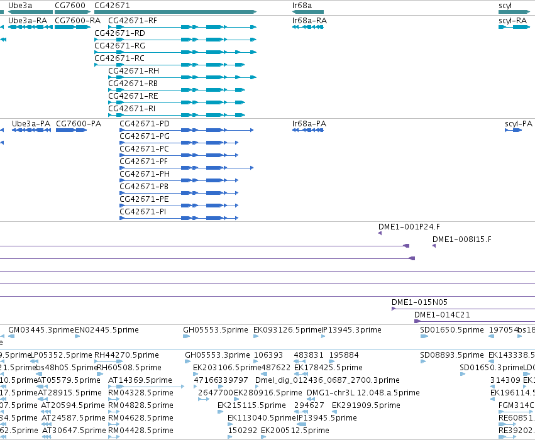Click protein CG42671-PC

click(145, 149)
